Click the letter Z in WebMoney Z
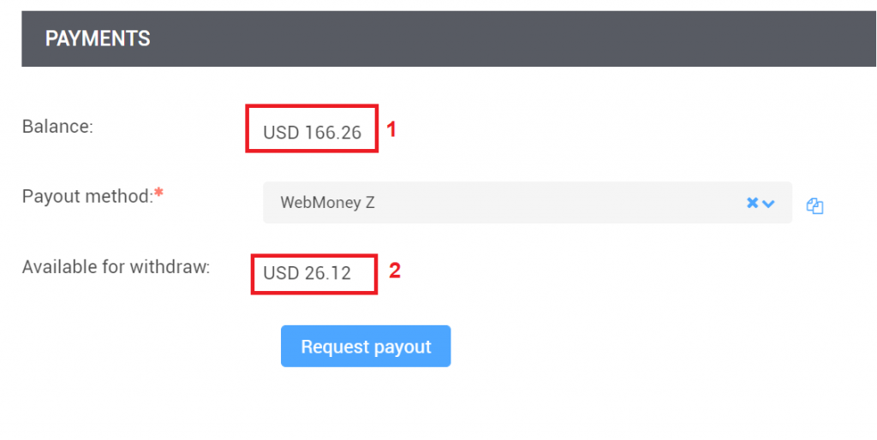 click(370, 203)
